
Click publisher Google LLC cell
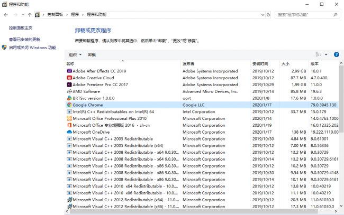pos(194,105)
